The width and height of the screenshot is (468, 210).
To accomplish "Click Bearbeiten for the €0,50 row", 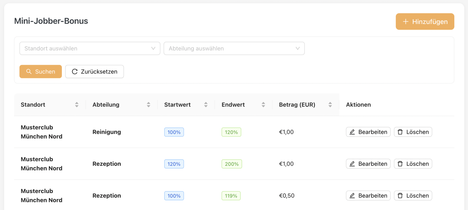I will pos(368,196).
